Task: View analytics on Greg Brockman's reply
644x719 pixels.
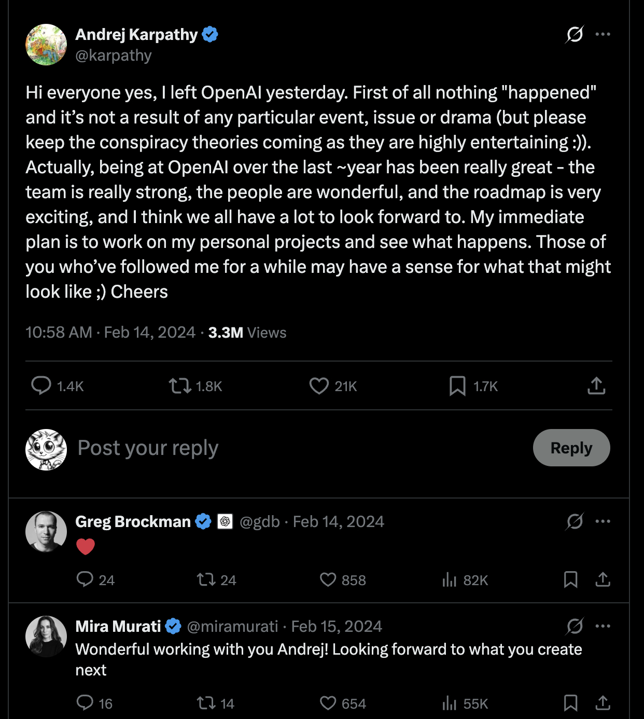Action: tap(450, 579)
